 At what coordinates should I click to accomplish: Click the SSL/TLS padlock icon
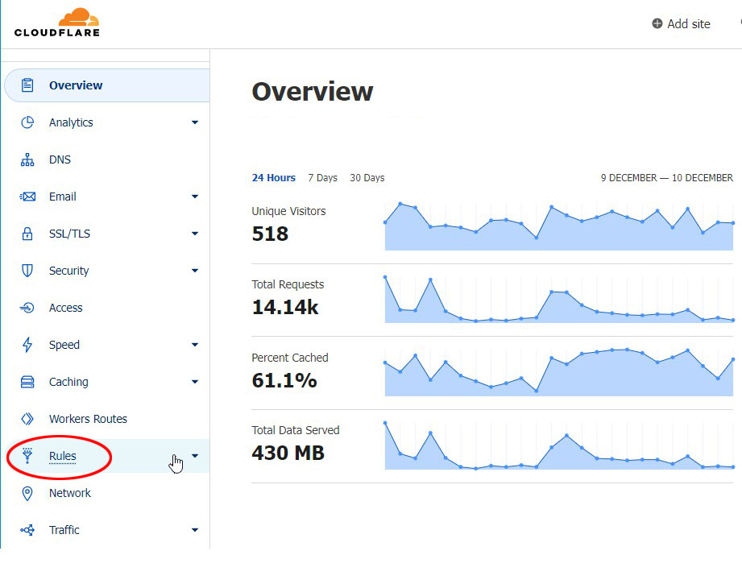pos(27,234)
